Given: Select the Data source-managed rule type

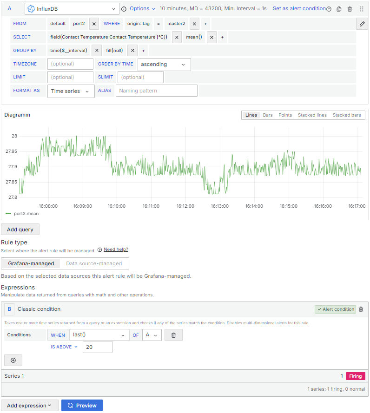Looking at the screenshot, I should click(94, 263).
